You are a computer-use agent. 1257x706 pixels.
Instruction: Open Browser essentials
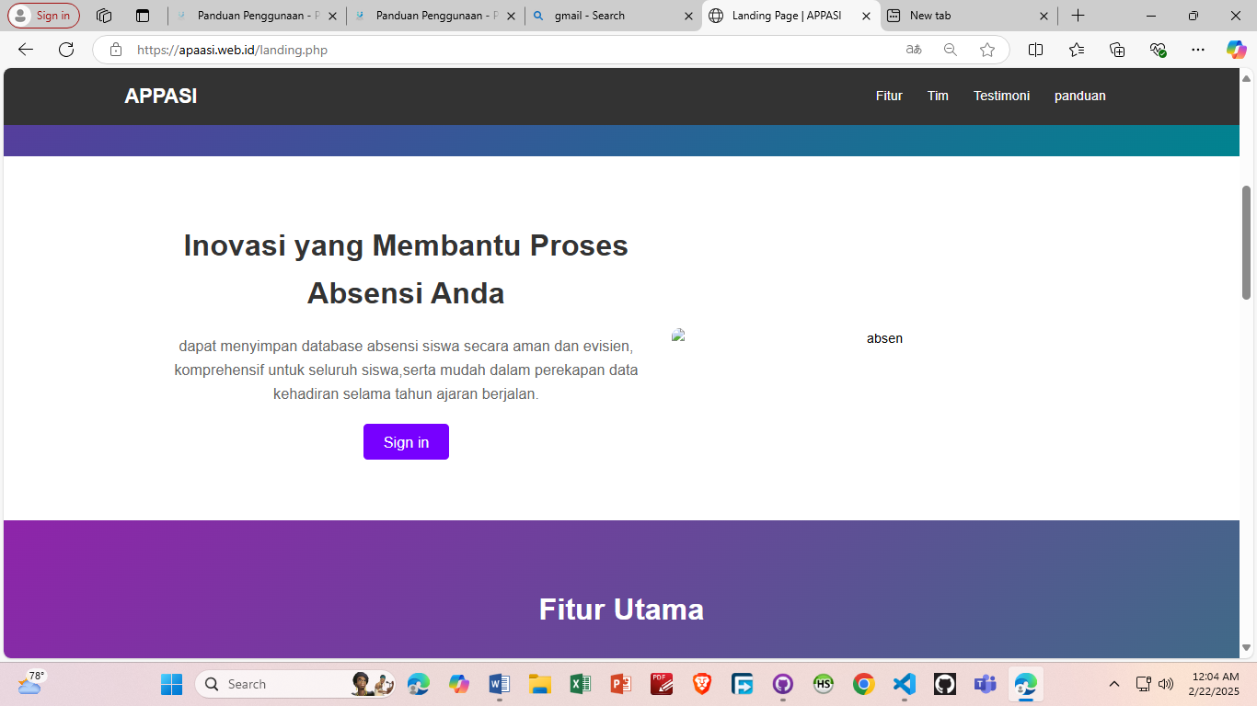coord(1158,50)
